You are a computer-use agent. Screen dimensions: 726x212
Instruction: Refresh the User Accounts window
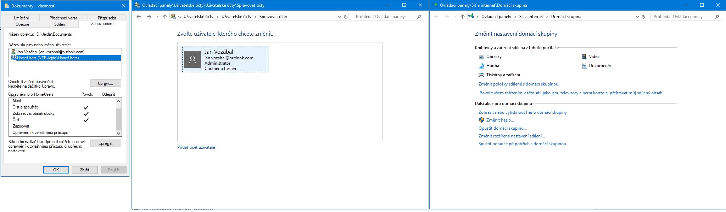pyautogui.click(x=346, y=17)
